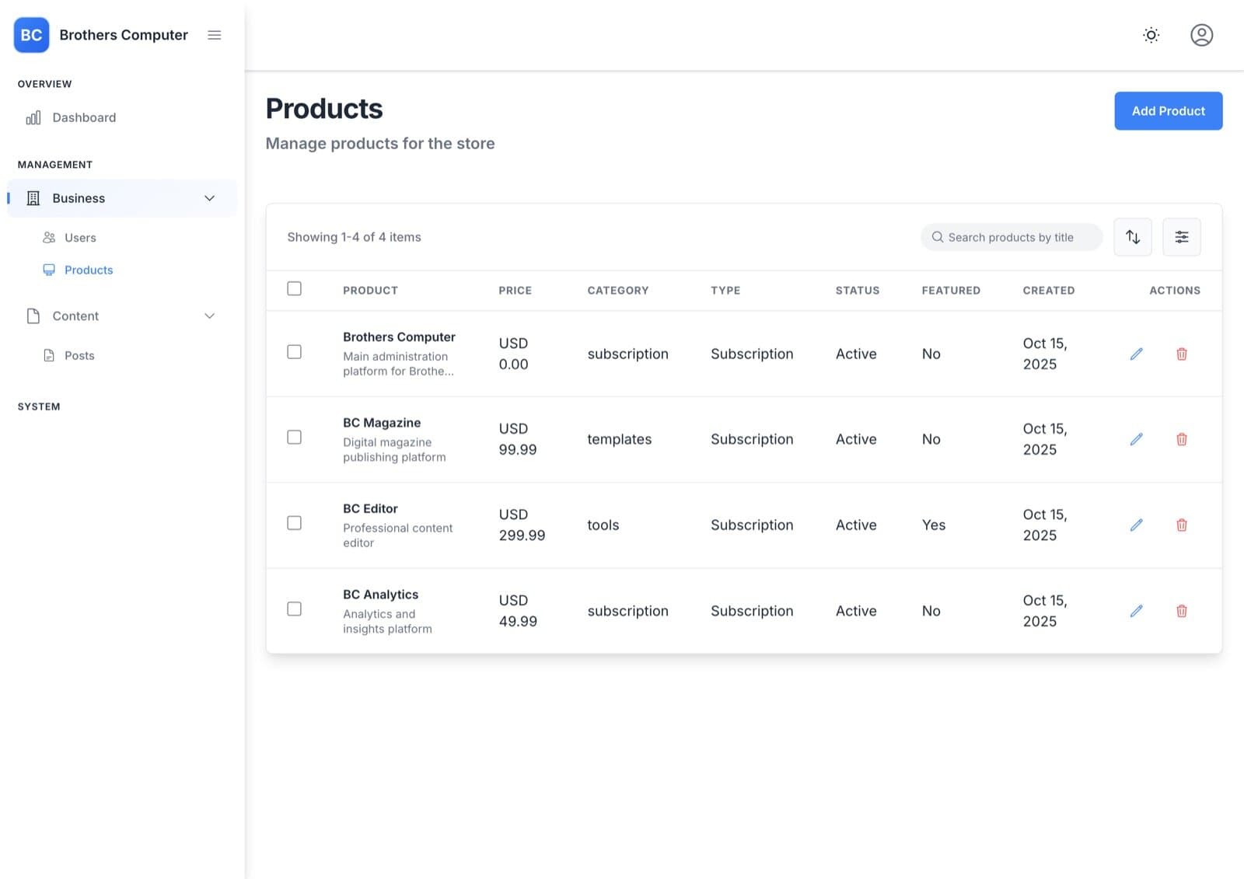Edit the BC Analytics product
The image size is (1244, 879).
(1136, 611)
